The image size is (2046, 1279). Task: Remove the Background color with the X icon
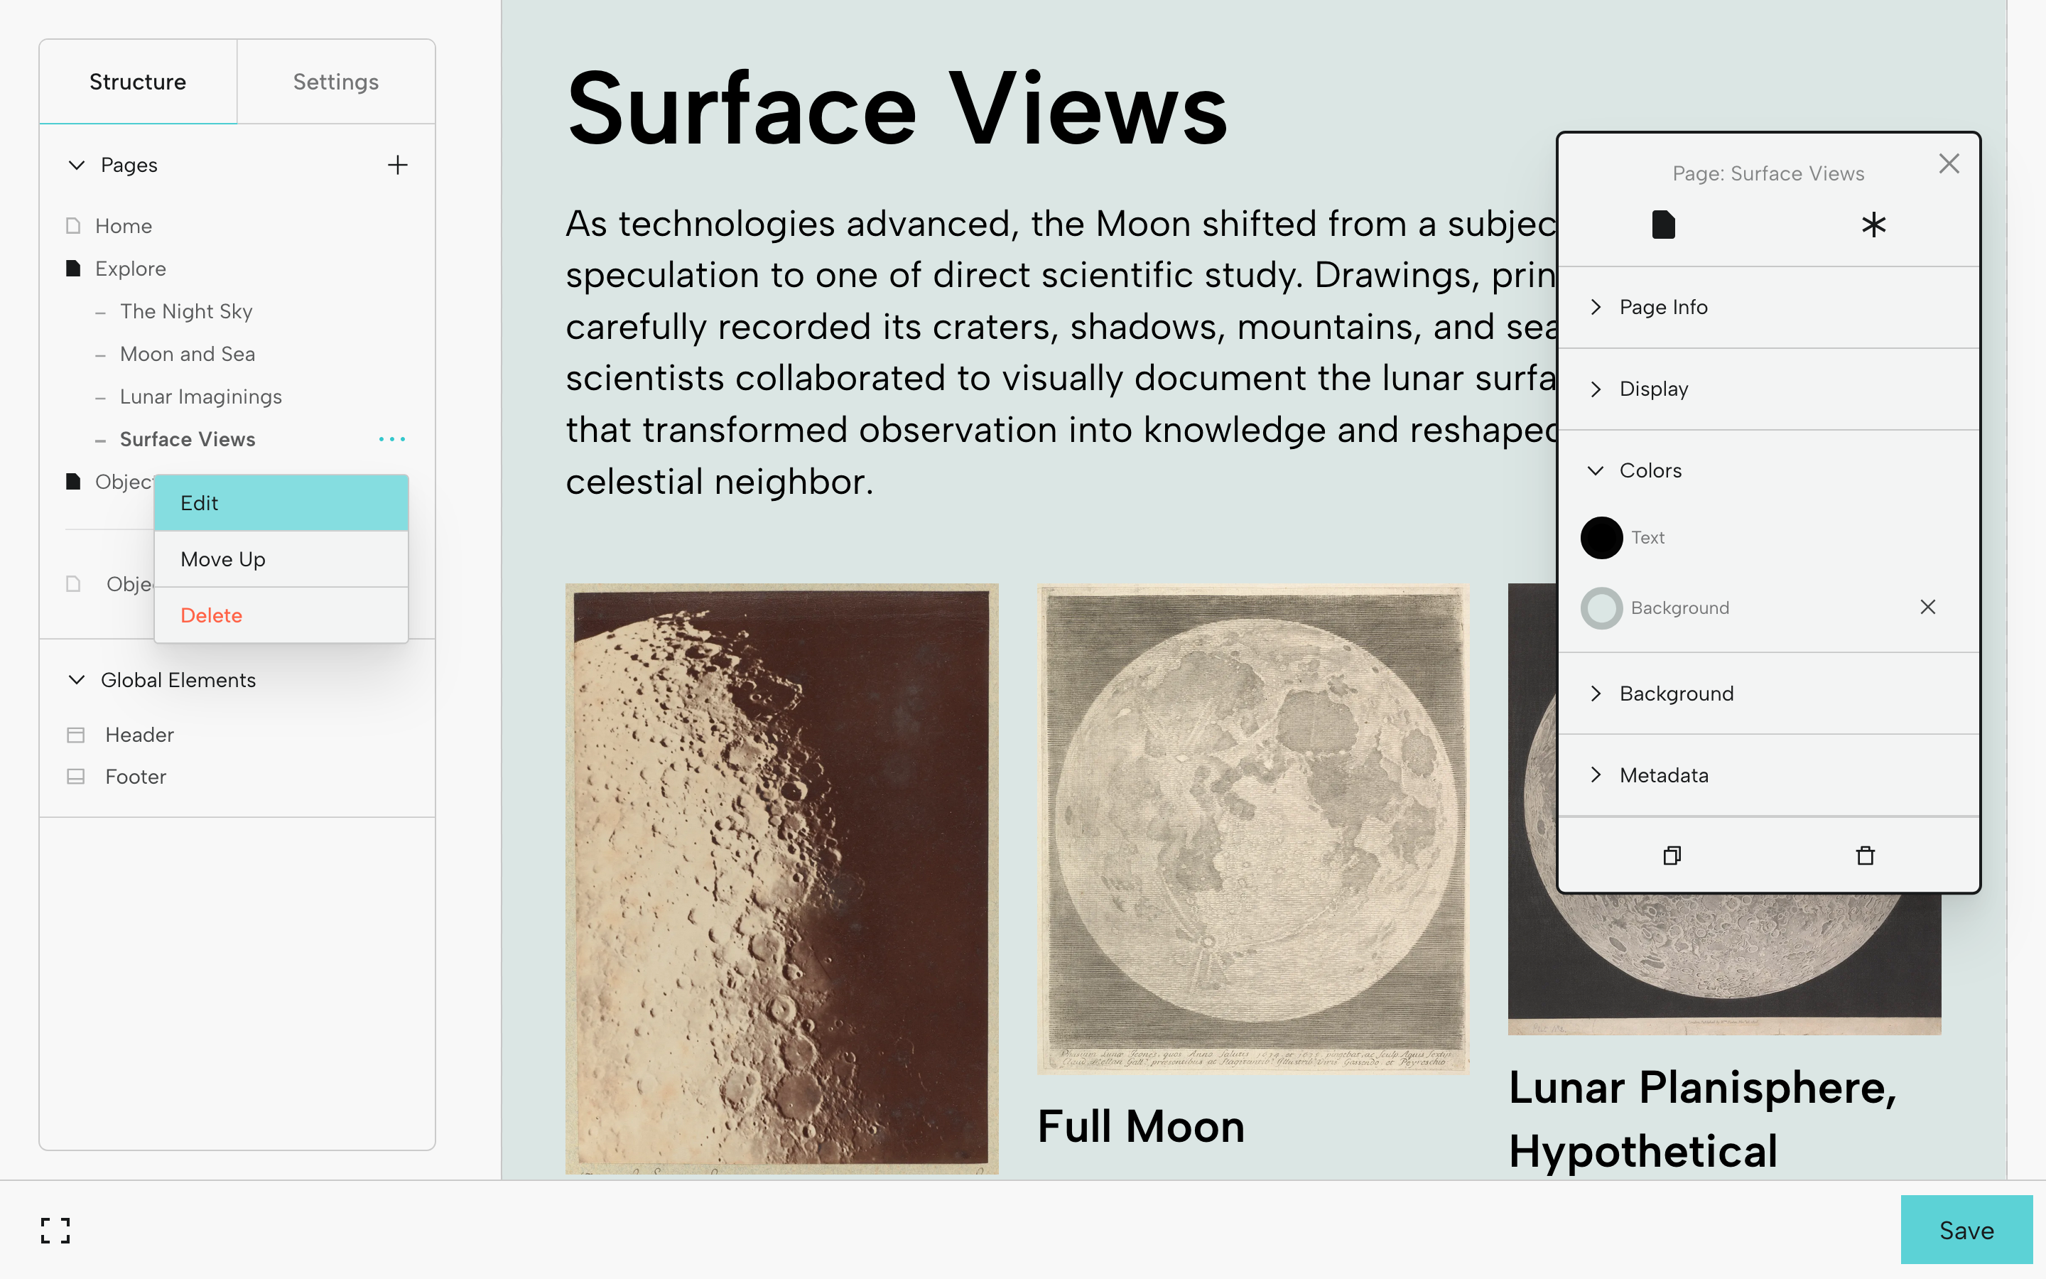coord(1927,608)
